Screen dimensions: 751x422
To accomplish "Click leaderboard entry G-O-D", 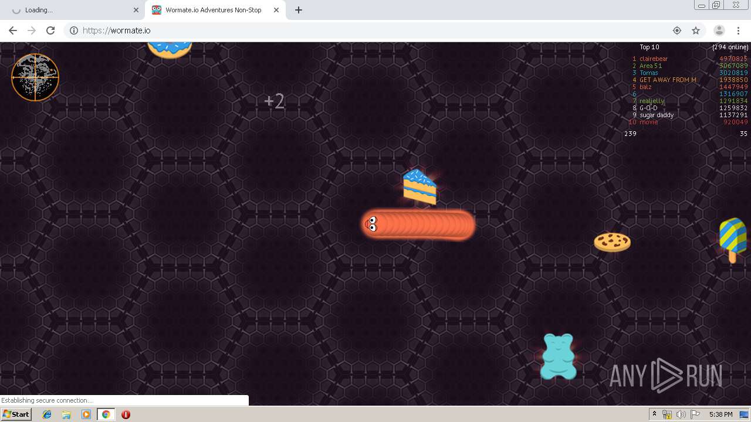I will 648,108.
